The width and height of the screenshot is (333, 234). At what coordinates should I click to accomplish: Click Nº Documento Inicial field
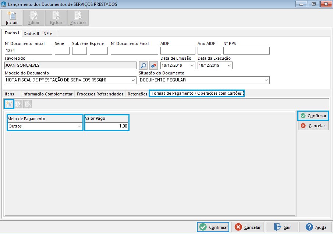[28, 50]
